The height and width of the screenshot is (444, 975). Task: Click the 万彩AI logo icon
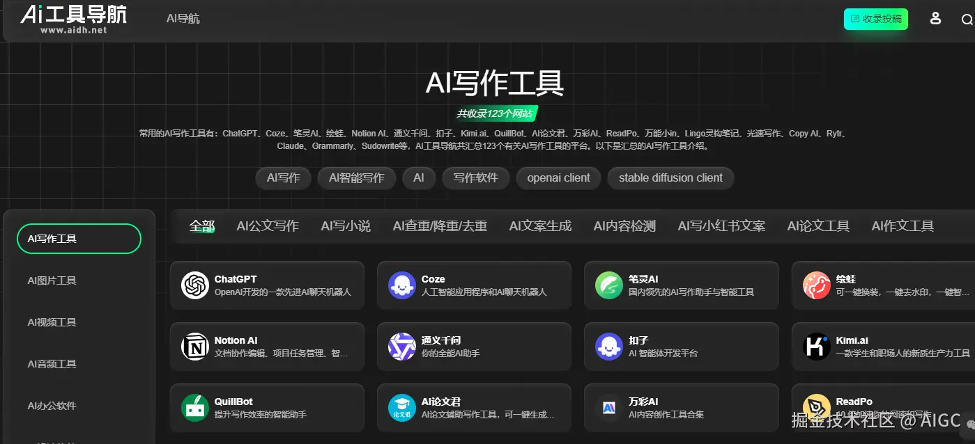click(x=609, y=408)
